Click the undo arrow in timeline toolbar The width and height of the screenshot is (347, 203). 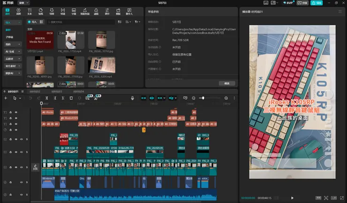(30, 98)
